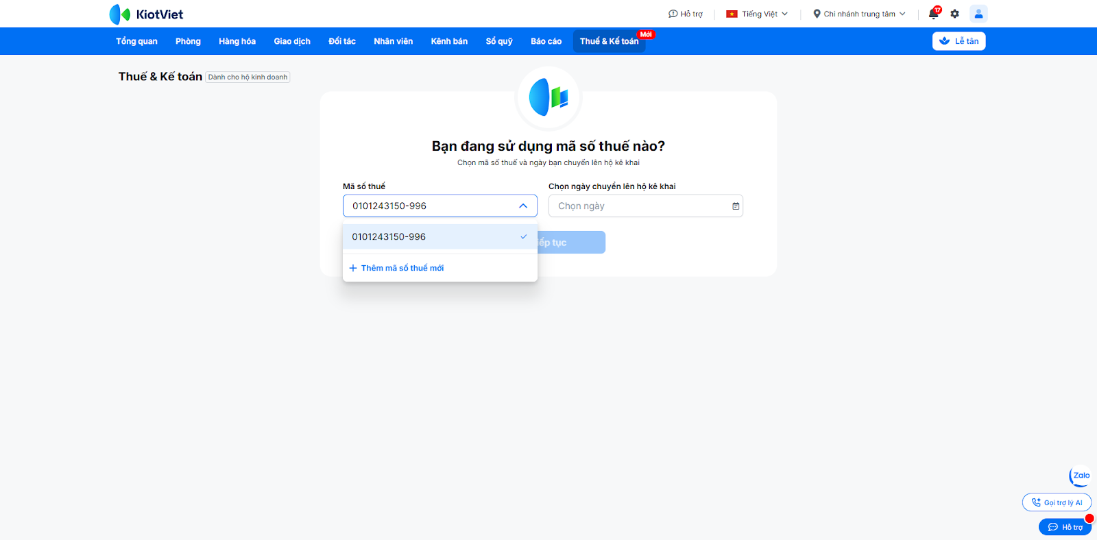Click the 'Dành cho hộ kinh doanh' tag
This screenshot has height=540, width=1097.
[x=248, y=77]
